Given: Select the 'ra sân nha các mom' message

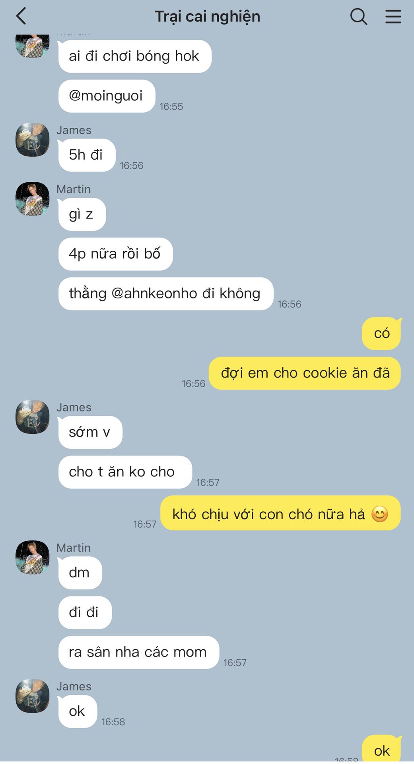Looking at the screenshot, I should click(x=138, y=652).
